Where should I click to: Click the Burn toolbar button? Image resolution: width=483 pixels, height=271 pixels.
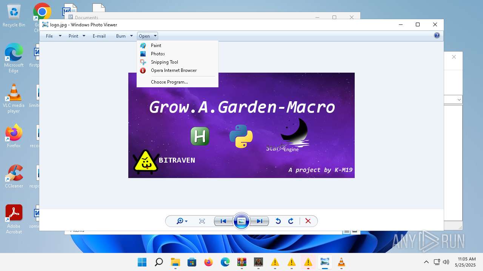(121, 36)
